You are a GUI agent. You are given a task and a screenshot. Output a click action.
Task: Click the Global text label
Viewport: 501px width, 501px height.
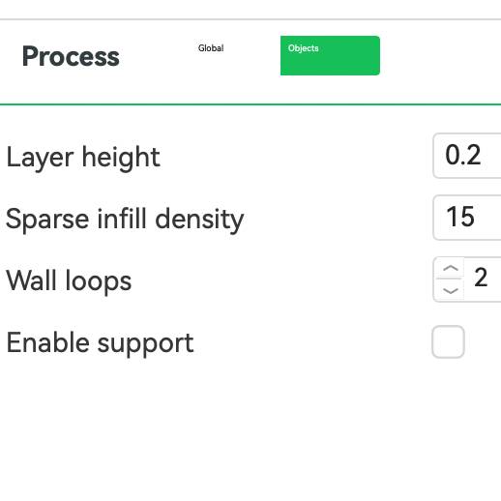(x=211, y=48)
